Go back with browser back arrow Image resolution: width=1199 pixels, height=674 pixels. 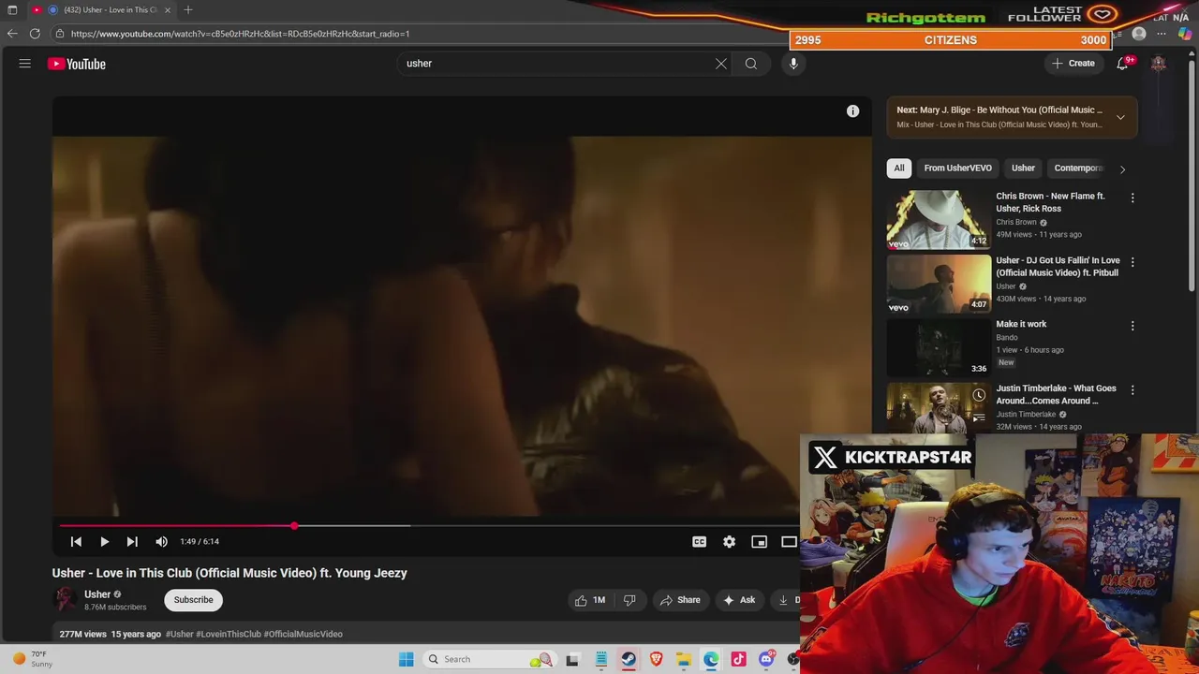(12, 34)
